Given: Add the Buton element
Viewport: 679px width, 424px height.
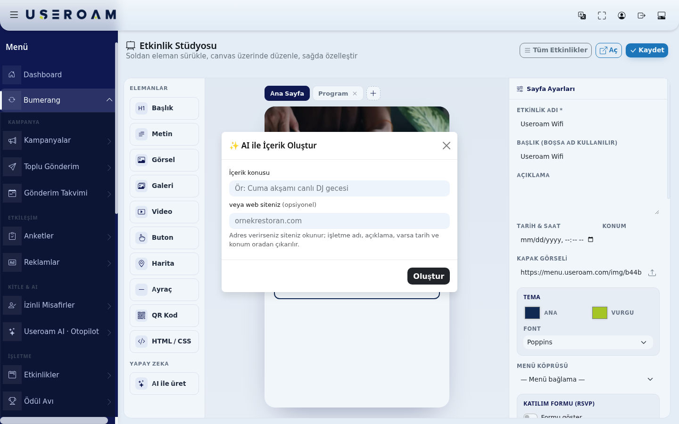Looking at the screenshot, I should 164,238.
